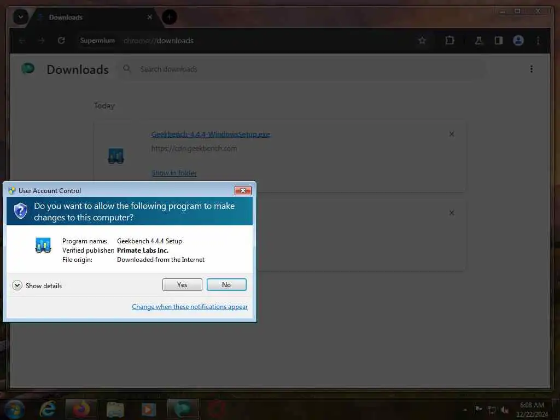The image size is (560, 420).
Task: Click browser Back arrow button
Action: [x=22, y=40]
